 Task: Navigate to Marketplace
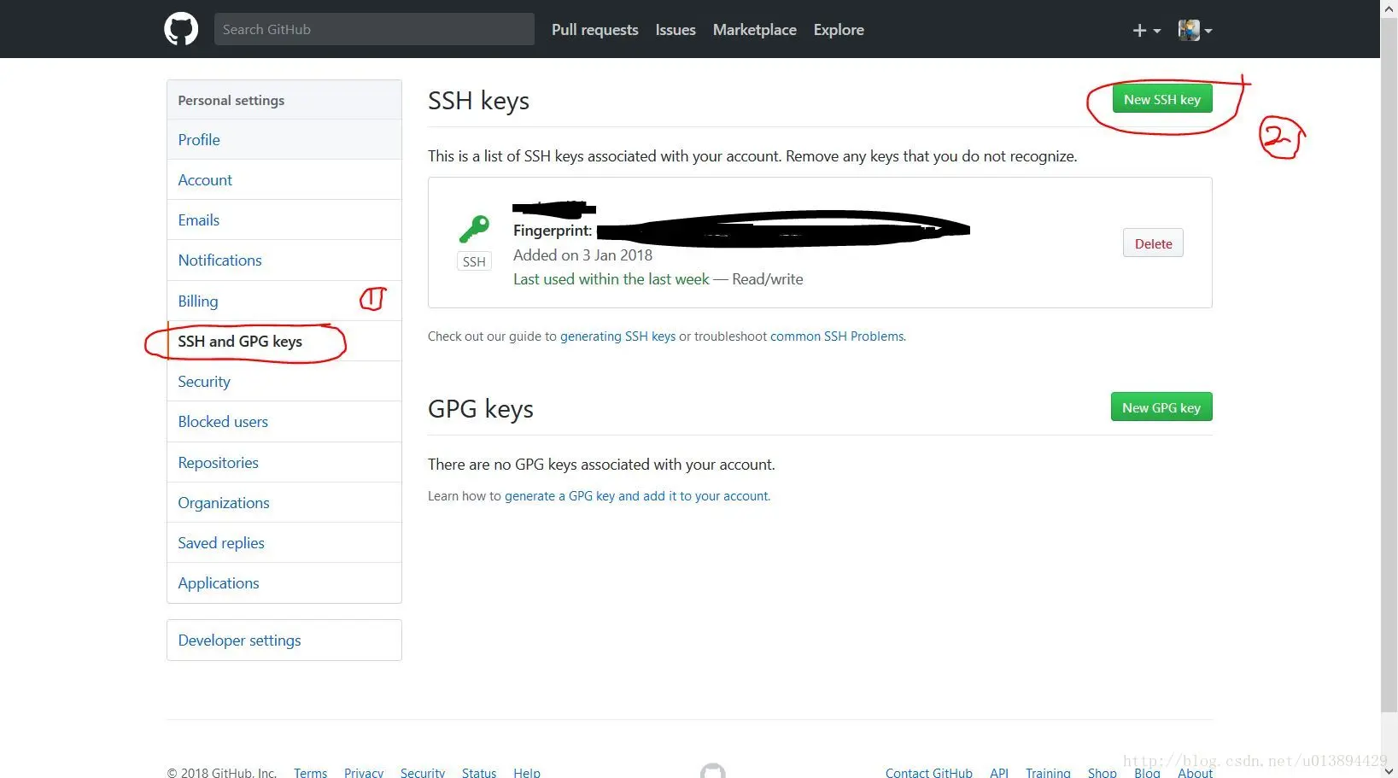tap(755, 30)
